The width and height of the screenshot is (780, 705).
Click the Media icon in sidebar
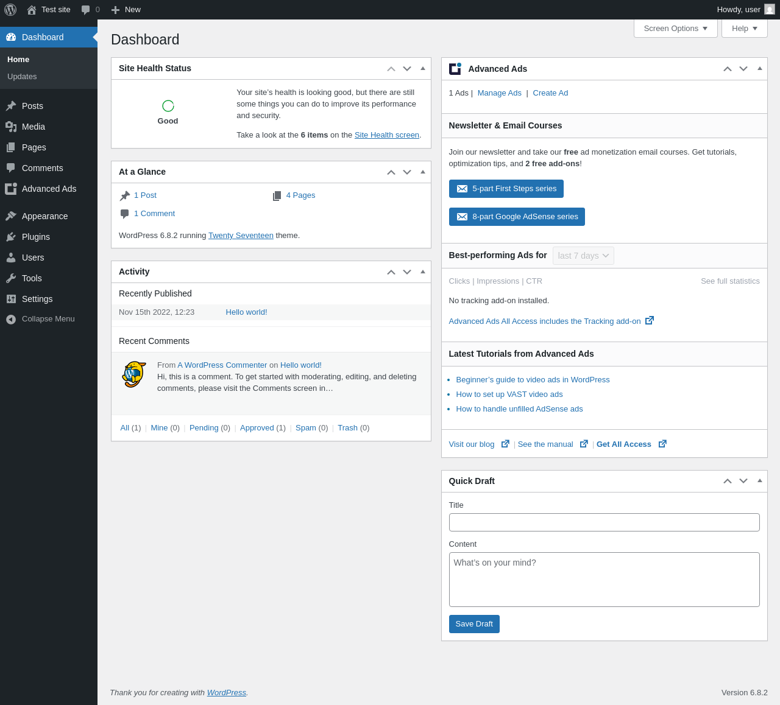tap(11, 127)
